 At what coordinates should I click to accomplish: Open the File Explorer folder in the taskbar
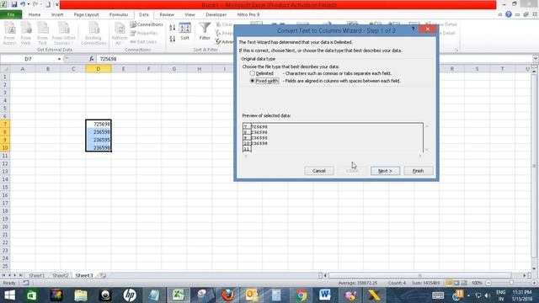(x=81, y=295)
